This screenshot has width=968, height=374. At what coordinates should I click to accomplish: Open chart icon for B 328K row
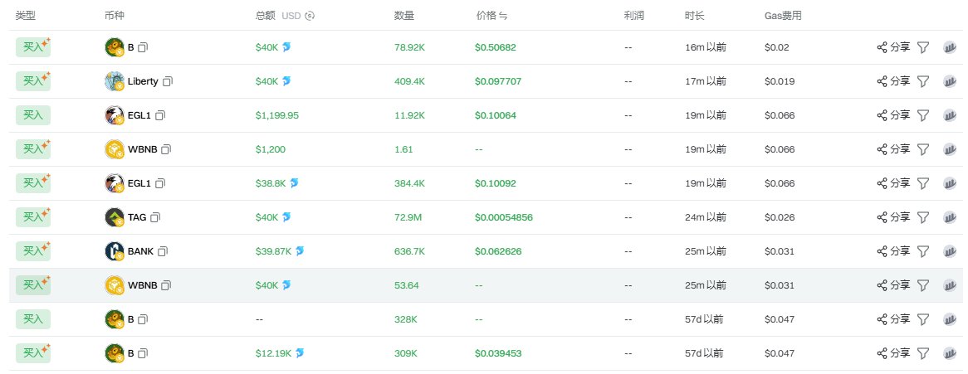[x=950, y=319]
